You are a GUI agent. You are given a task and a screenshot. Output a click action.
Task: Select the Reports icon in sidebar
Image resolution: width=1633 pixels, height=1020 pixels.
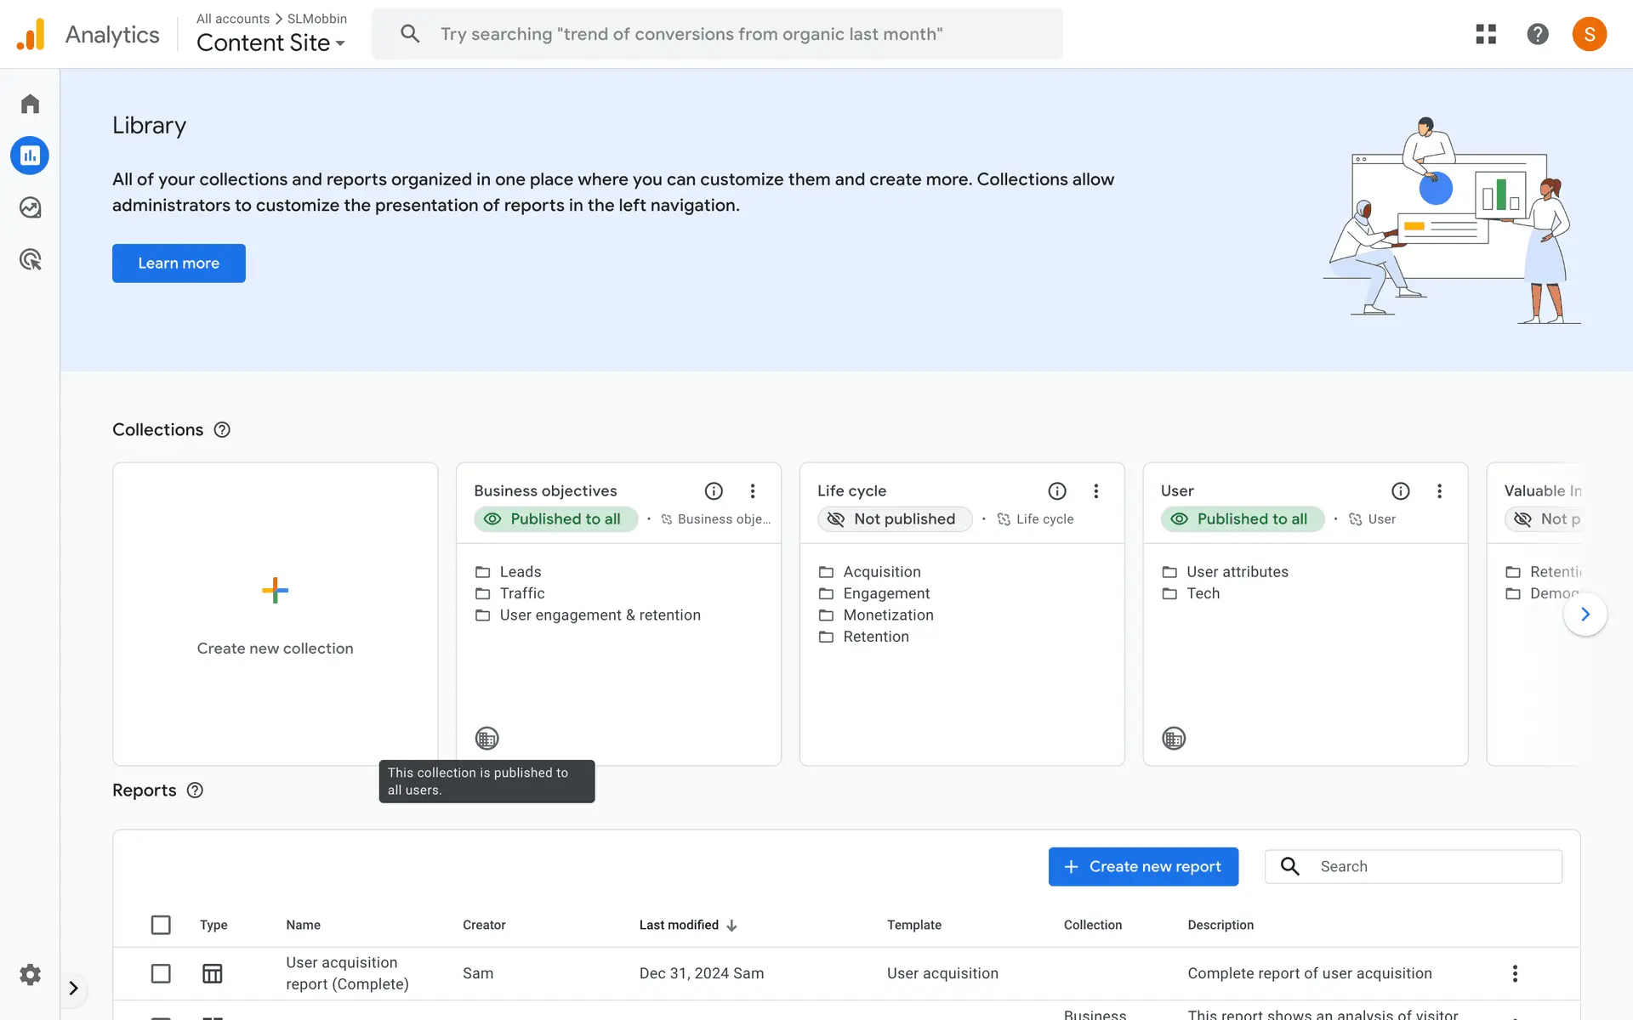point(30,156)
